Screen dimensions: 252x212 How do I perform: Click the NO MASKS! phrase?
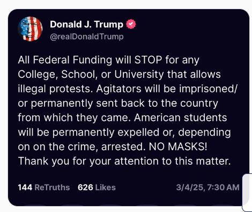coord(178,147)
